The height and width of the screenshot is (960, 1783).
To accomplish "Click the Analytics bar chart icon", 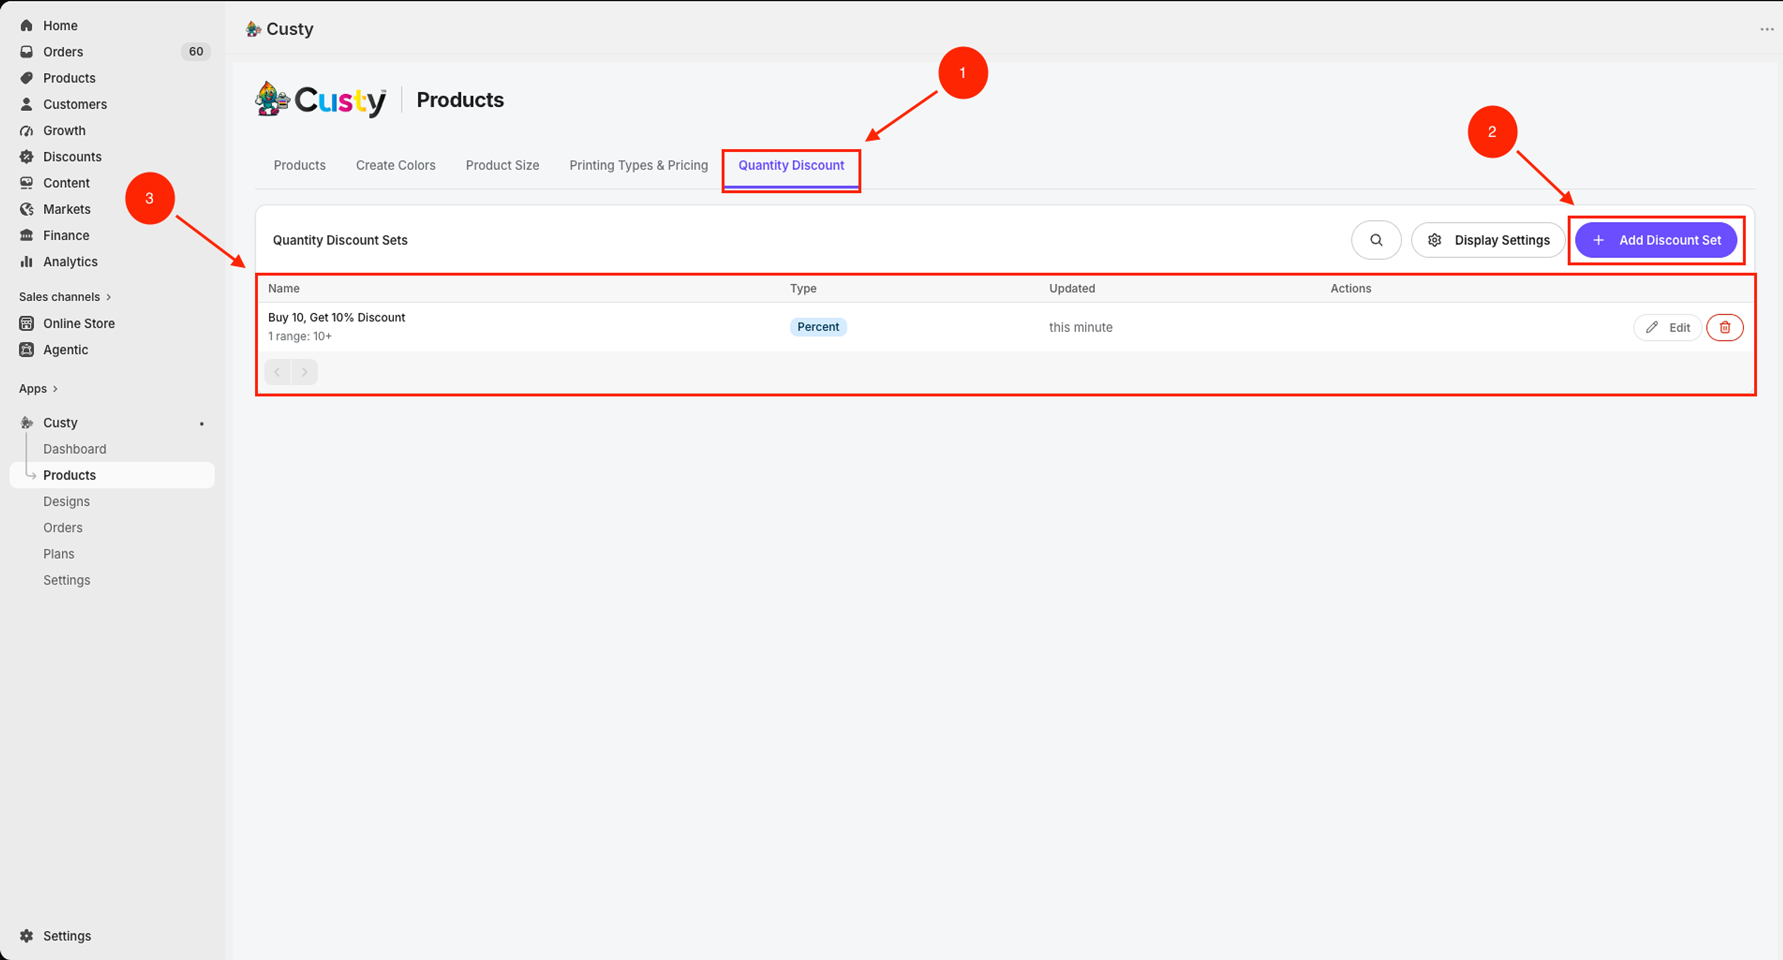I will coord(26,262).
